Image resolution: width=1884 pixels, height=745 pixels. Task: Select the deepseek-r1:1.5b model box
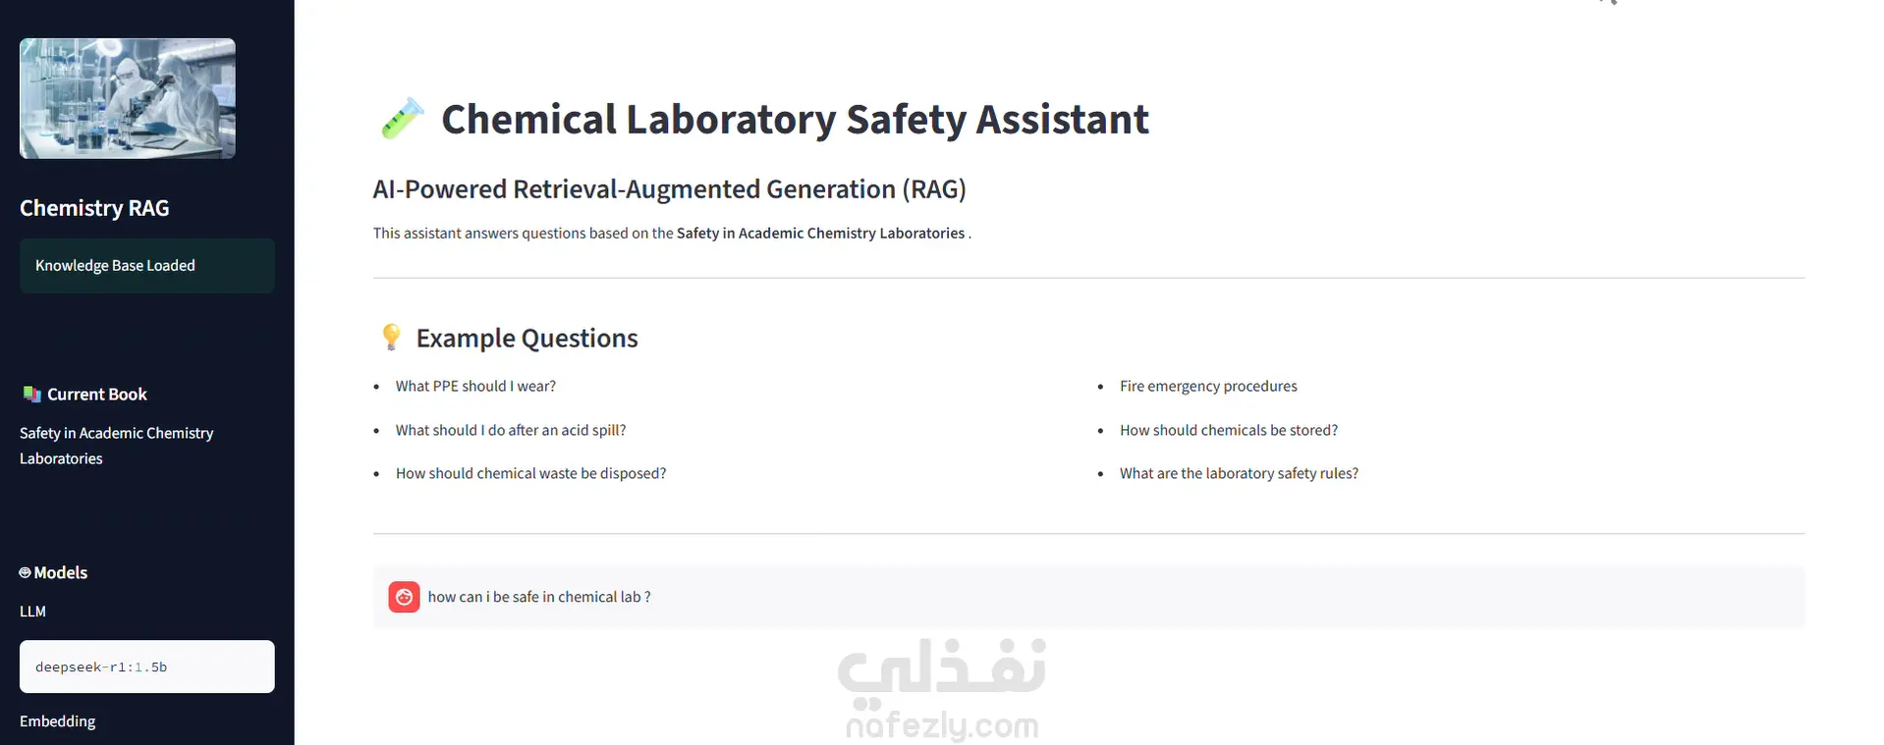tap(147, 666)
